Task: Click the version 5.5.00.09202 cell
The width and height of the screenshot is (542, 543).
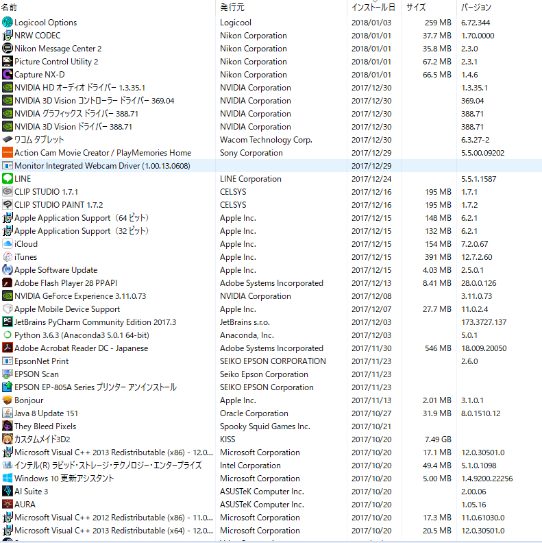Action: [482, 153]
